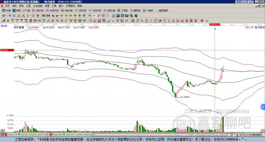Toggle the highlighted blue chart-mode button after 日

pos(10,16)
